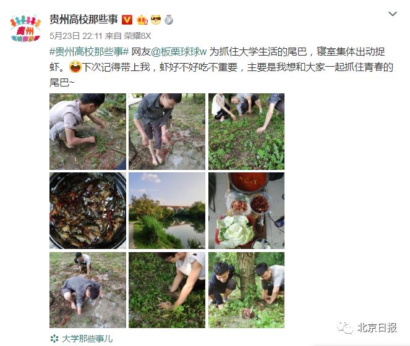Open the #贵州高校那些事# hashtag link
This screenshot has height=346, width=410.
(x=89, y=52)
